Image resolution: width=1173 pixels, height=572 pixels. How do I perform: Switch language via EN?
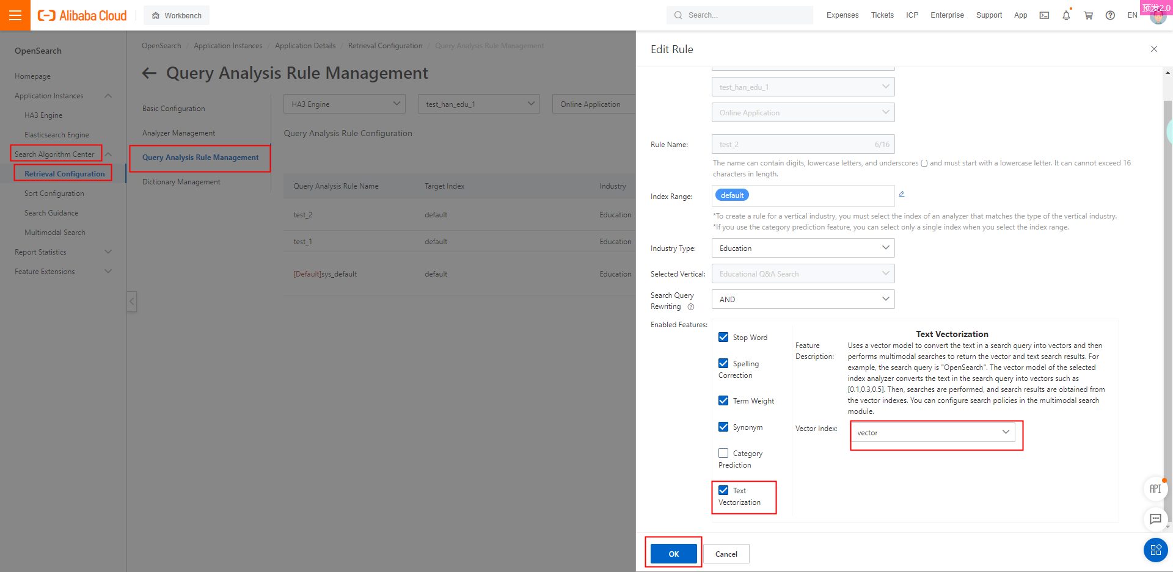pyautogui.click(x=1132, y=15)
